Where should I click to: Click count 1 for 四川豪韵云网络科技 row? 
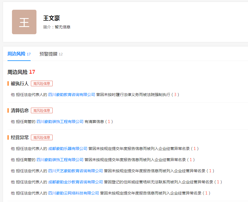click(x=206, y=193)
